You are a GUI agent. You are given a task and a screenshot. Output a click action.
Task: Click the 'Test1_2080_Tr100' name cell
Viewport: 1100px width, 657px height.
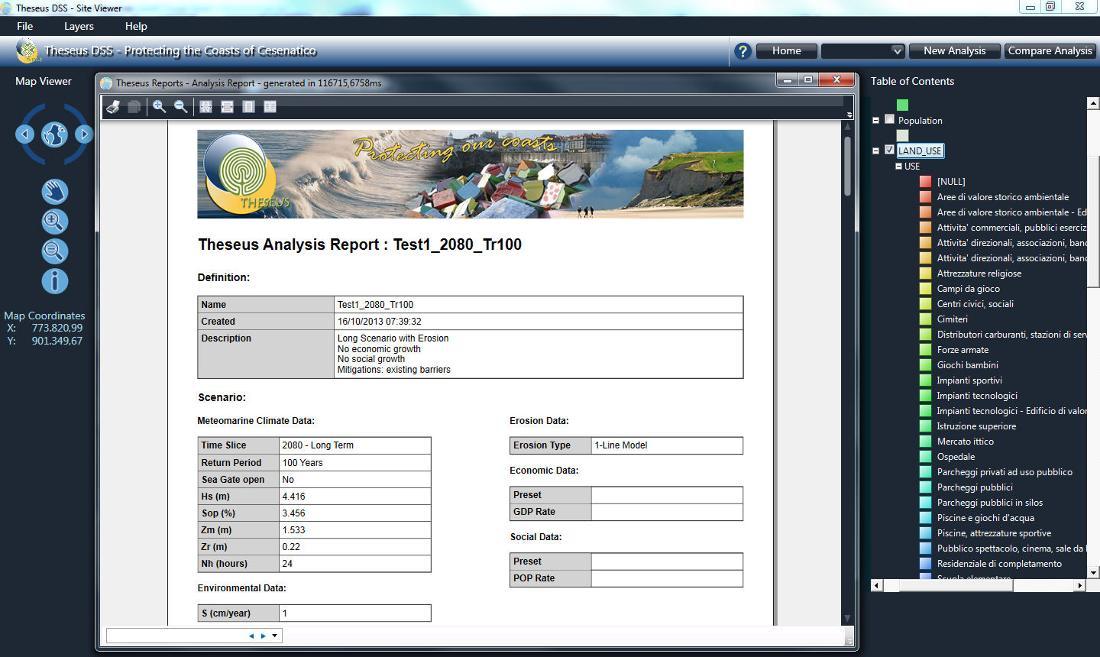(x=539, y=305)
